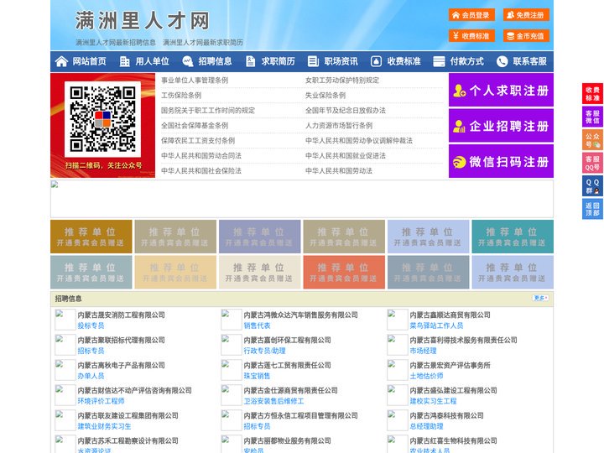Open 土地估价师 job link
The width and height of the screenshot is (604, 453).
click(426, 376)
